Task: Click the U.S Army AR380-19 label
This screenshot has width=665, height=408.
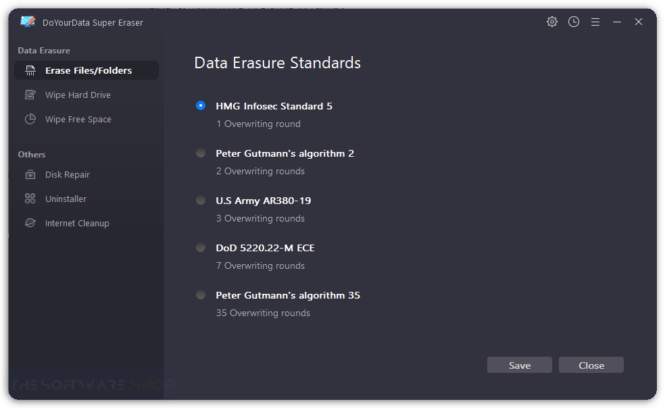Action: click(264, 201)
